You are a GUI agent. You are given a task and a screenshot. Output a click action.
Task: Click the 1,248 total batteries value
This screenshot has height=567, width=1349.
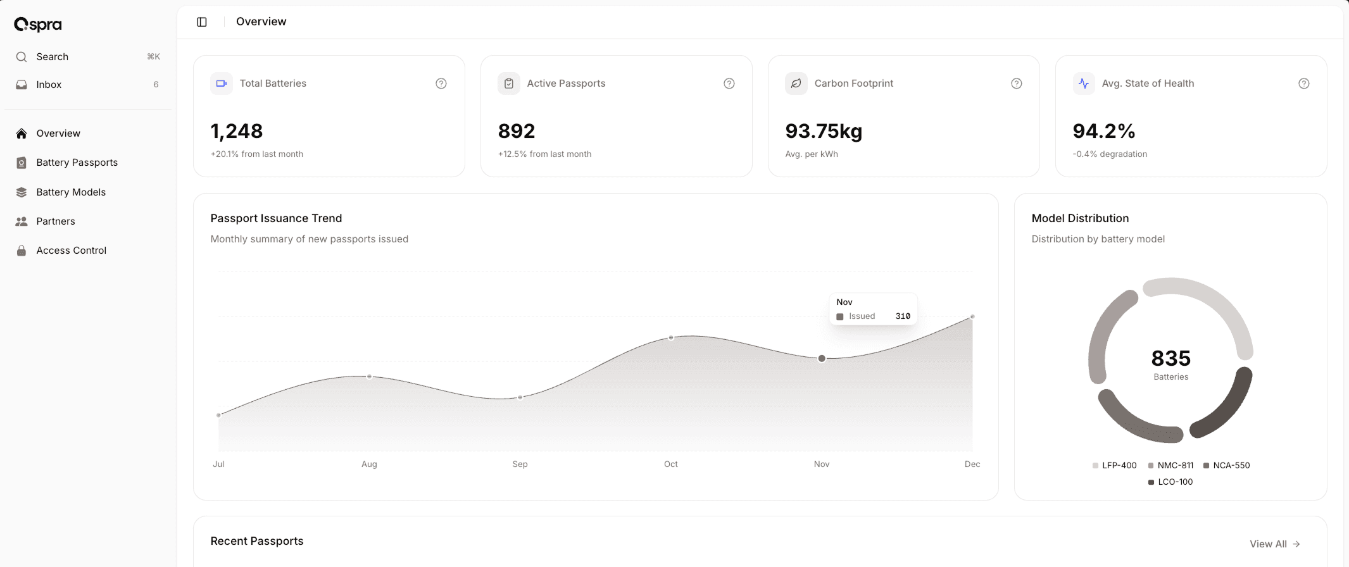(237, 131)
